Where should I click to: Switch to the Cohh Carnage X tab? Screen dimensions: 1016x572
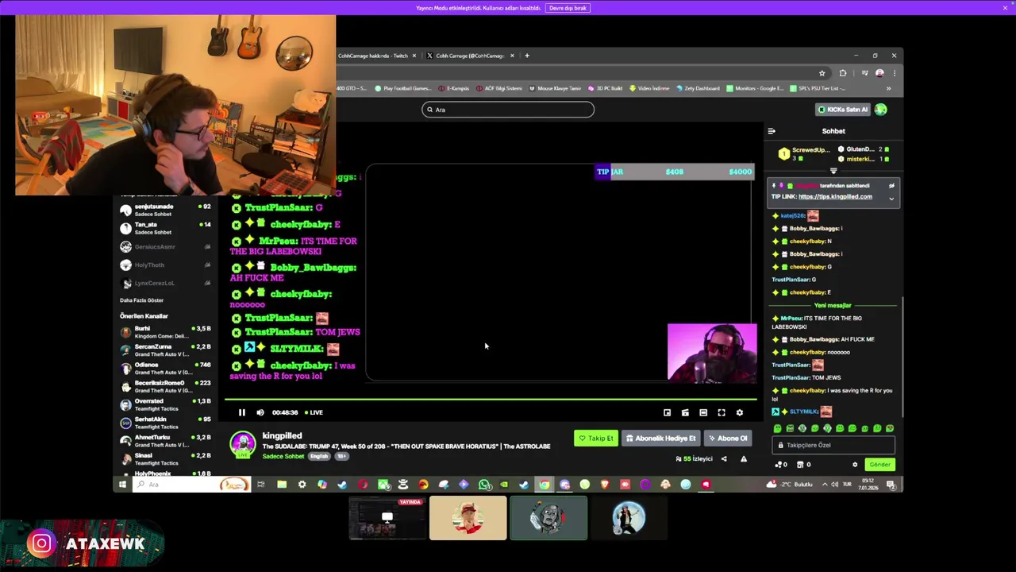point(469,56)
